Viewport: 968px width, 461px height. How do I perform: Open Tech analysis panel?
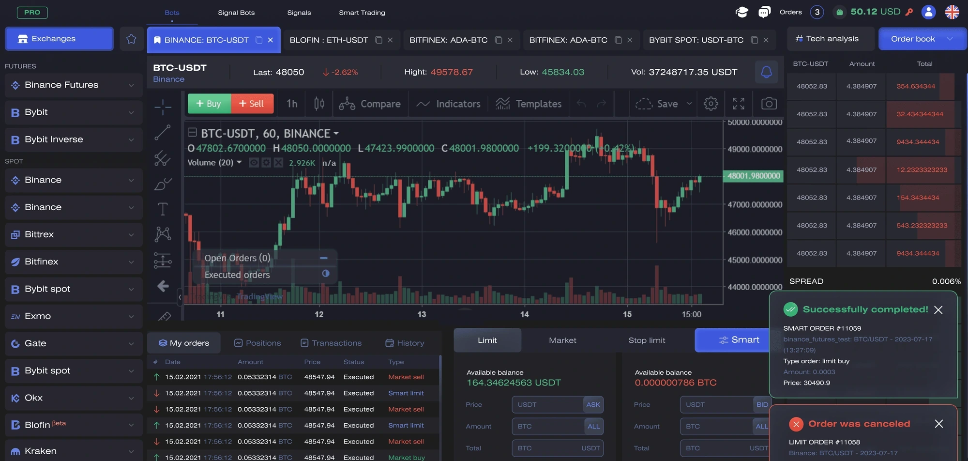point(831,39)
